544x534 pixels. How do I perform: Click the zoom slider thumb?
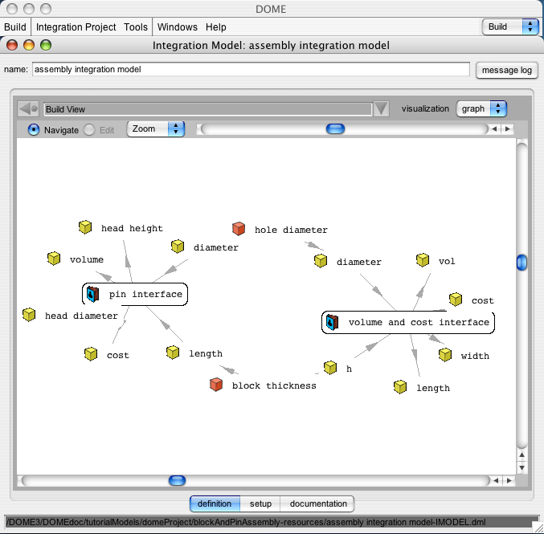(x=336, y=129)
